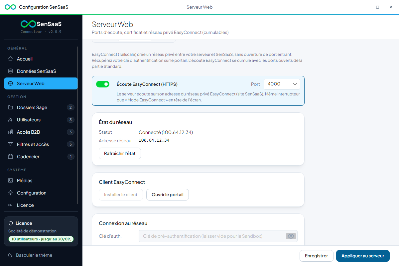Click the Client EasyConnect heading
399x266 pixels.
pyautogui.click(x=122, y=182)
